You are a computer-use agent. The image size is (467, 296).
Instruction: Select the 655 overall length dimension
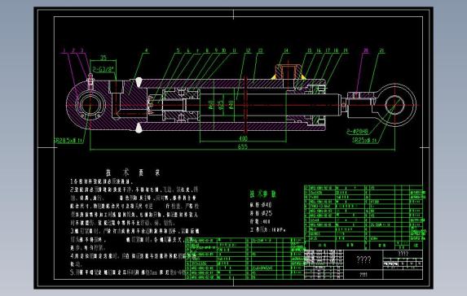[242, 146]
